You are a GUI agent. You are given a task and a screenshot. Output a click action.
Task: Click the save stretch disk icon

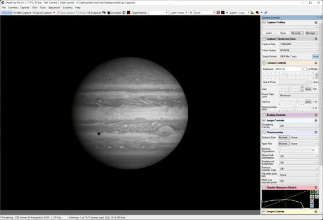point(312,206)
